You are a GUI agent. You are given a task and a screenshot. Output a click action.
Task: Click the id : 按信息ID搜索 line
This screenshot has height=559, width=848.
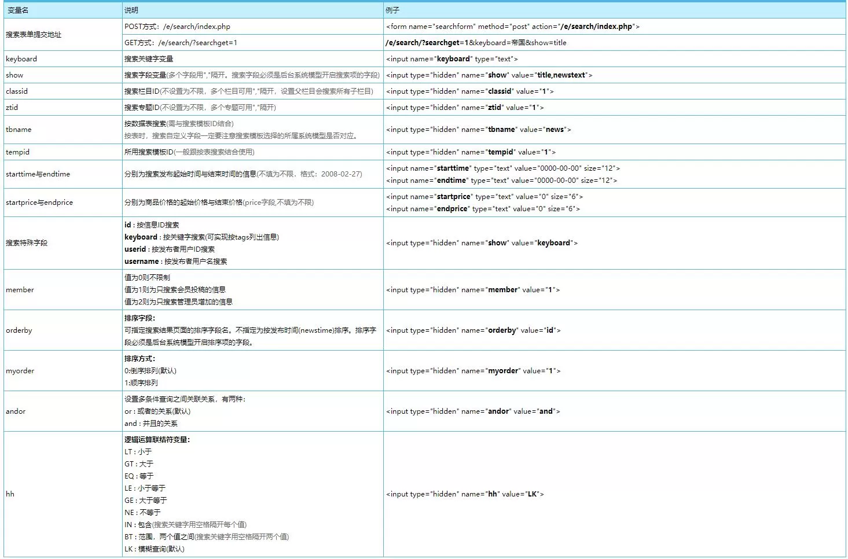click(x=152, y=225)
